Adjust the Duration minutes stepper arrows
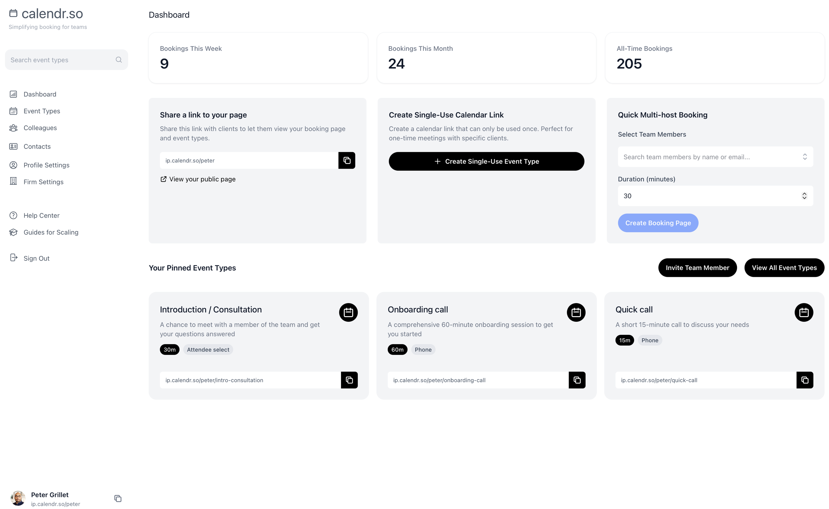This screenshot has width=829, height=509. [x=804, y=196]
